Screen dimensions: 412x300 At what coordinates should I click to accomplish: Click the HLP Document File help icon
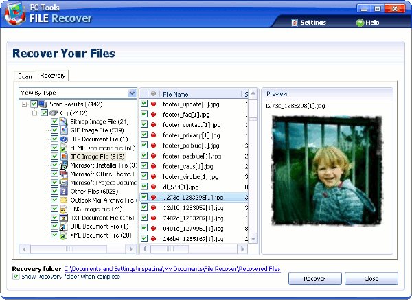[64, 139]
